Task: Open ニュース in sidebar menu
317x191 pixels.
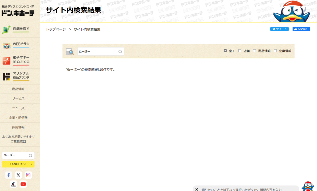Action: click(18, 108)
